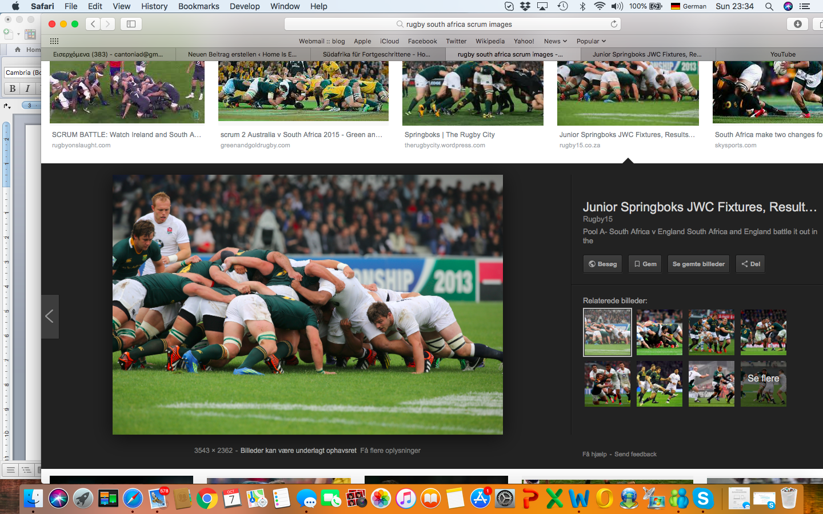The width and height of the screenshot is (823, 514).
Task: Open the Bookmarks menu
Action: point(199,6)
